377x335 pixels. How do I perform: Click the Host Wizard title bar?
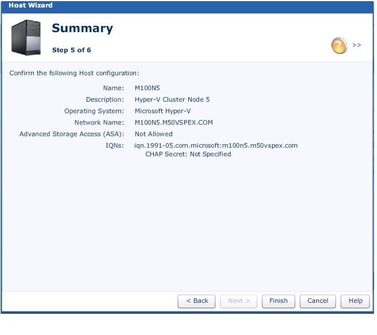tap(188, 6)
